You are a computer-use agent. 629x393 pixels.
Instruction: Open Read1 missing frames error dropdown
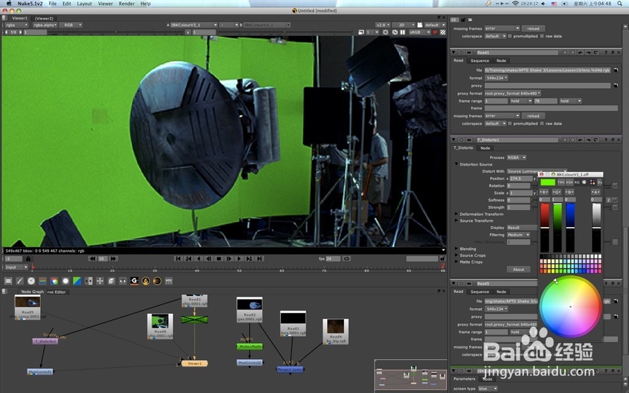click(502, 116)
